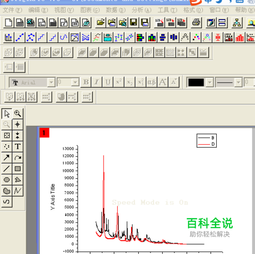Click the black line color swatch
The image size is (255, 254).
[x=196, y=82]
